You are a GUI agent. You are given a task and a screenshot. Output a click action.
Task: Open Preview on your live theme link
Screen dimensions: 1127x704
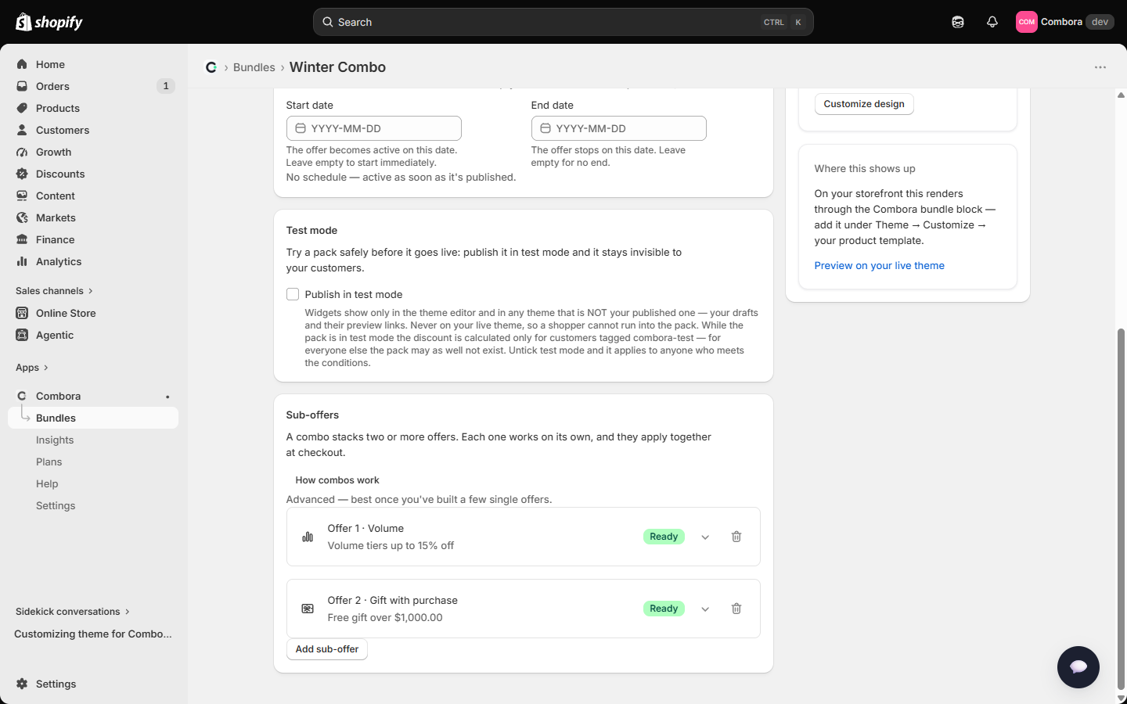coord(879,266)
